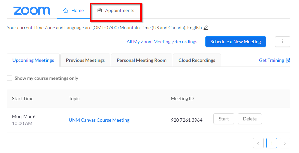Viewport: 299px width, 153px height.
Task: Go to the previous page arrow
Action: coord(258,143)
